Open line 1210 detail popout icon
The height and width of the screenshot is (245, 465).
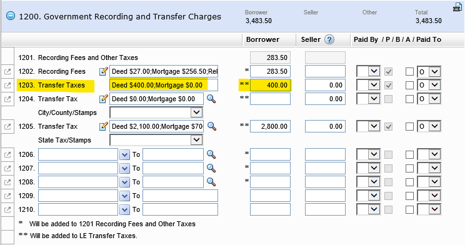7,210
